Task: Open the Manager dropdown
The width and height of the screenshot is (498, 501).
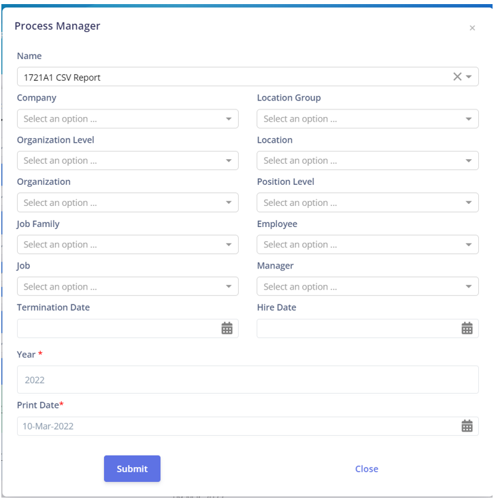Action: pos(367,286)
